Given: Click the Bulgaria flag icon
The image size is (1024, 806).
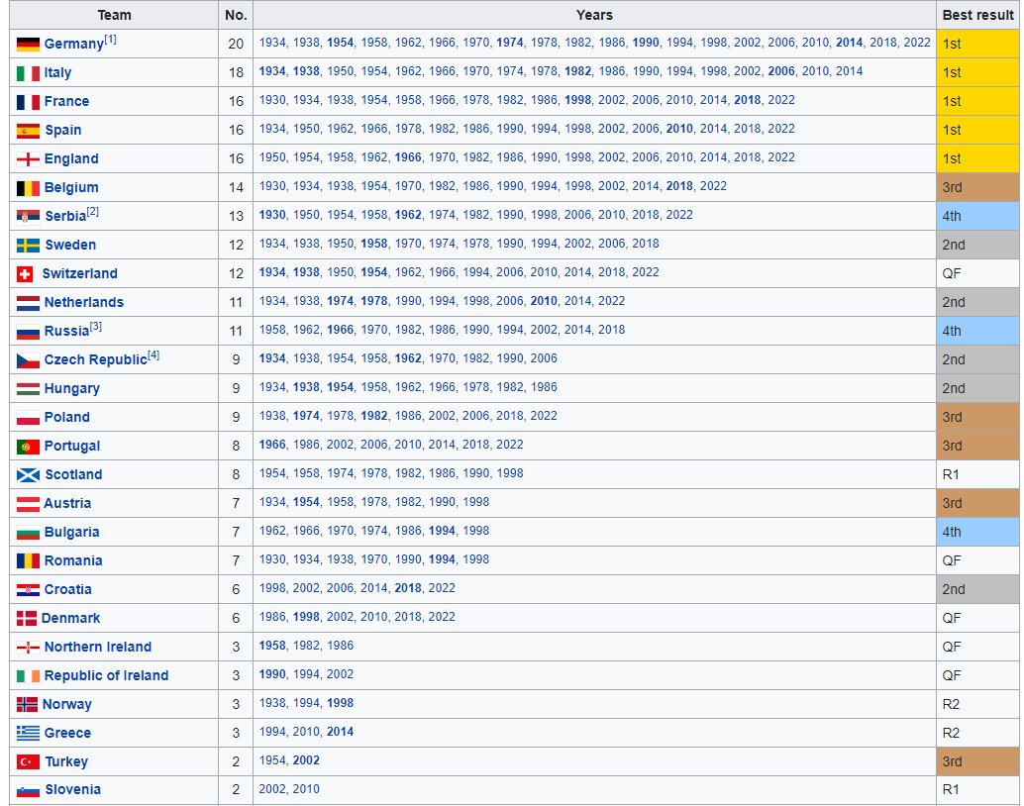Looking at the screenshot, I should [28, 533].
